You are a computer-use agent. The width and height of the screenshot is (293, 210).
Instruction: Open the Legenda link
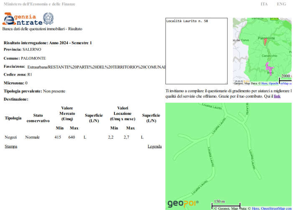[x=155, y=147]
